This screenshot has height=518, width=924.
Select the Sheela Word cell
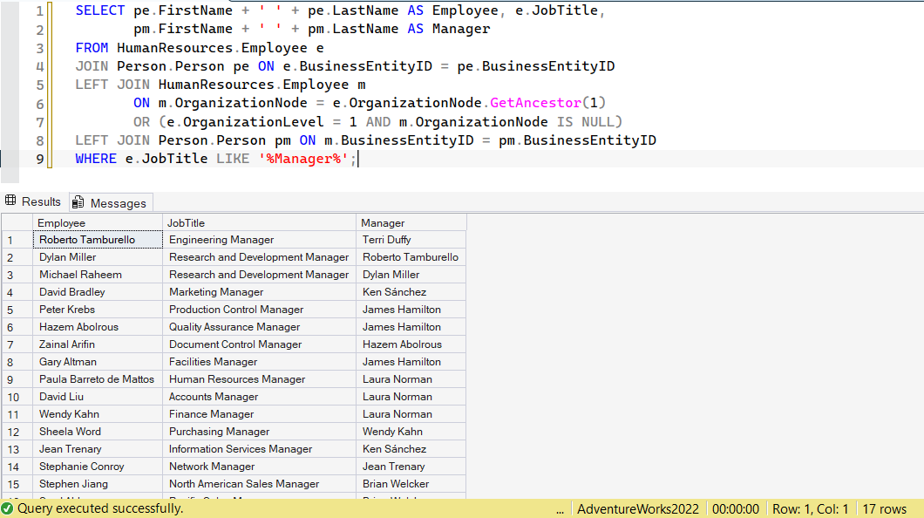click(98, 432)
